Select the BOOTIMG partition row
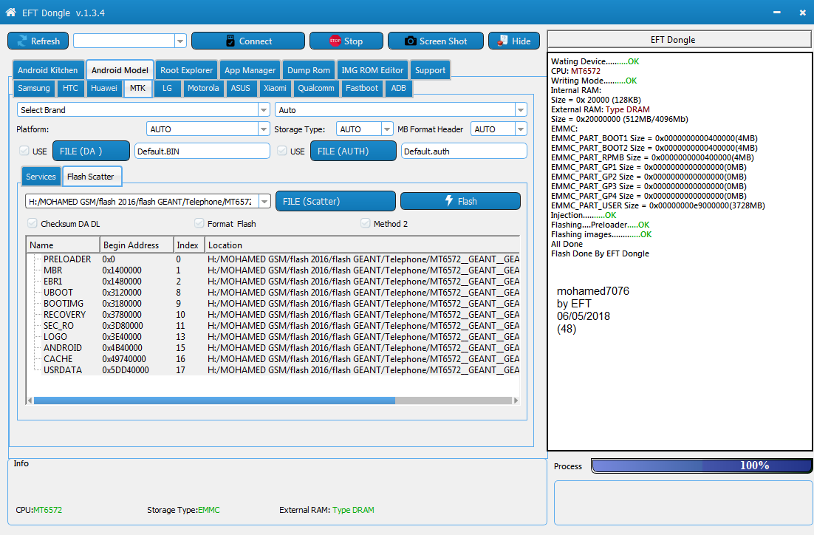Image resolution: width=814 pixels, height=535 pixels. coord(273,304)
